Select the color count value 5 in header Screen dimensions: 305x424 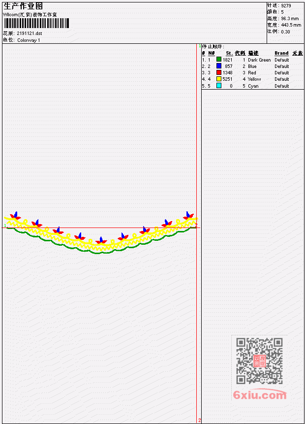282,12
